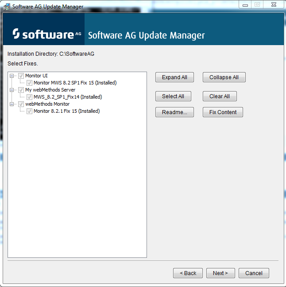Toggle Monitor 8.2.1 Fix 15 checkbox

click(29, 111)
